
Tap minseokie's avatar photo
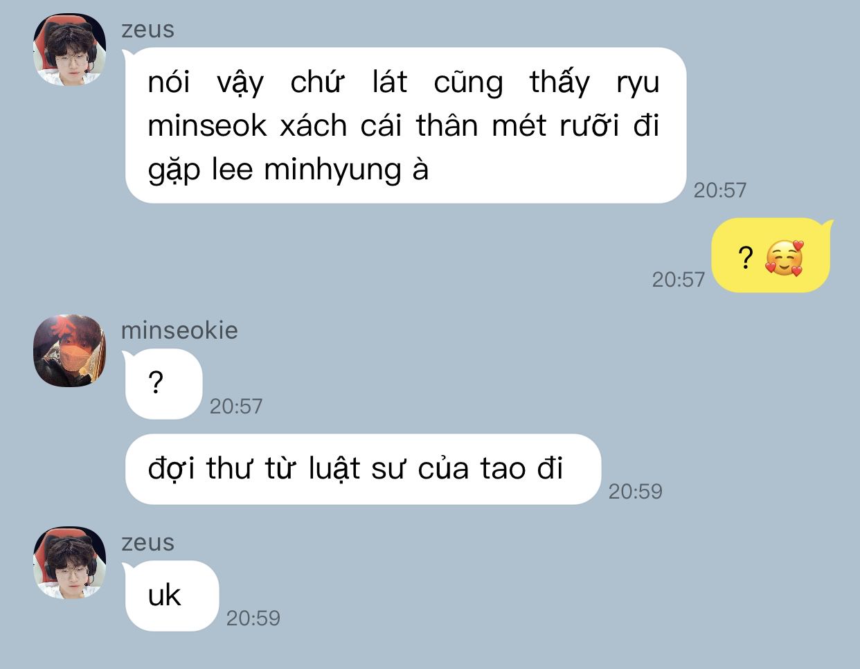click(69, 350)
